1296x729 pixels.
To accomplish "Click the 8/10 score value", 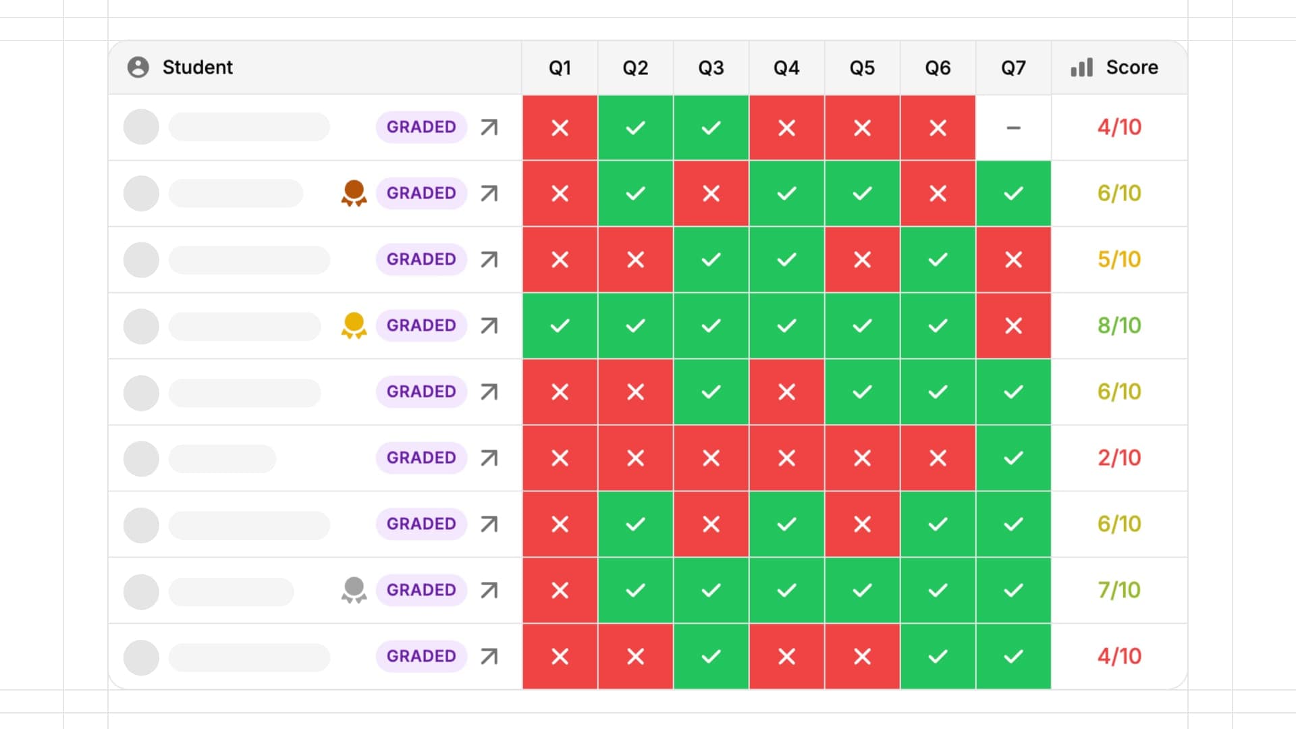I will click(x=1118, y=325).
